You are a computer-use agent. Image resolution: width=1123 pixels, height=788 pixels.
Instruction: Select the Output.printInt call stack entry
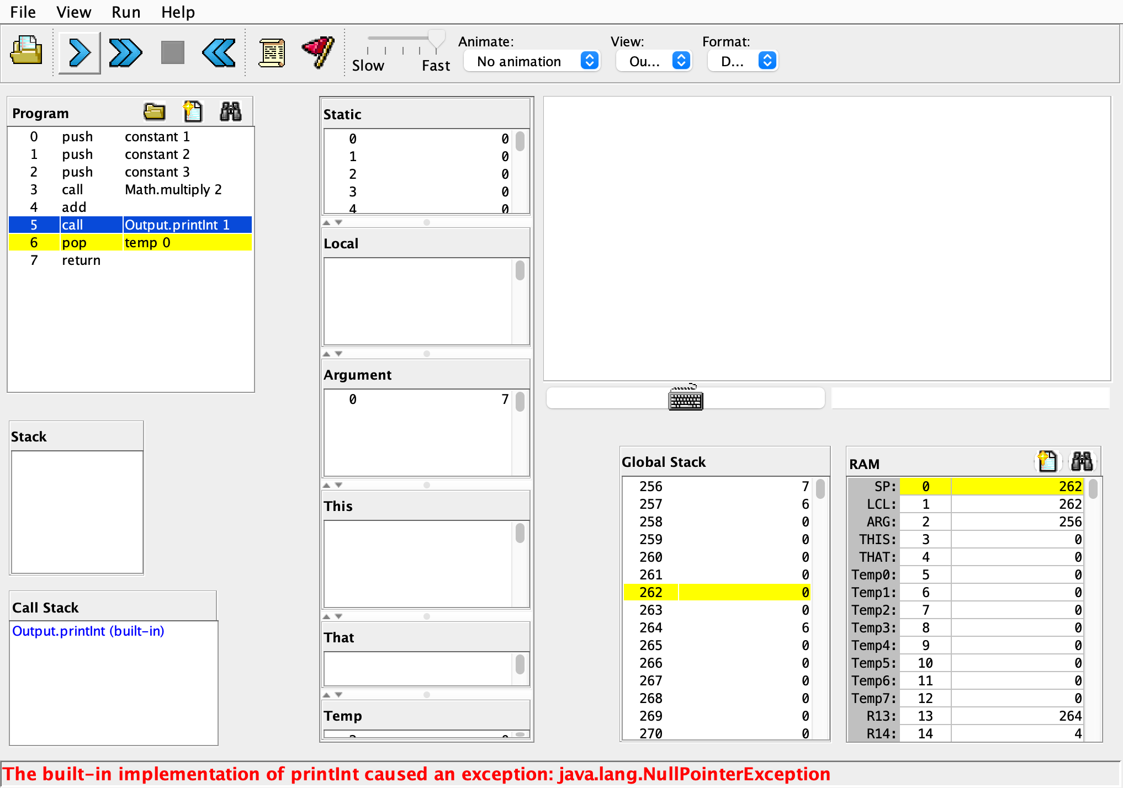pos(88,631)
